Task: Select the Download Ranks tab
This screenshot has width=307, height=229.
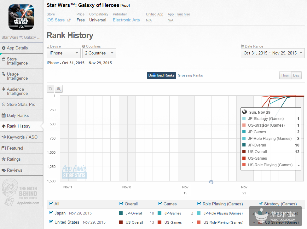Action: pos(161,75)
